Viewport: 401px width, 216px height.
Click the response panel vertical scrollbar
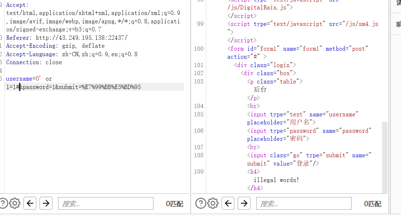click(x=384, y=157)
